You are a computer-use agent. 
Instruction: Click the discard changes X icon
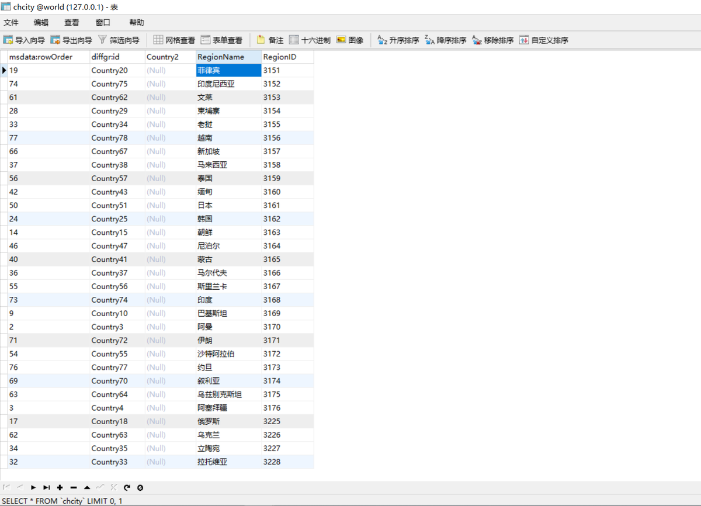pos(114,487)
